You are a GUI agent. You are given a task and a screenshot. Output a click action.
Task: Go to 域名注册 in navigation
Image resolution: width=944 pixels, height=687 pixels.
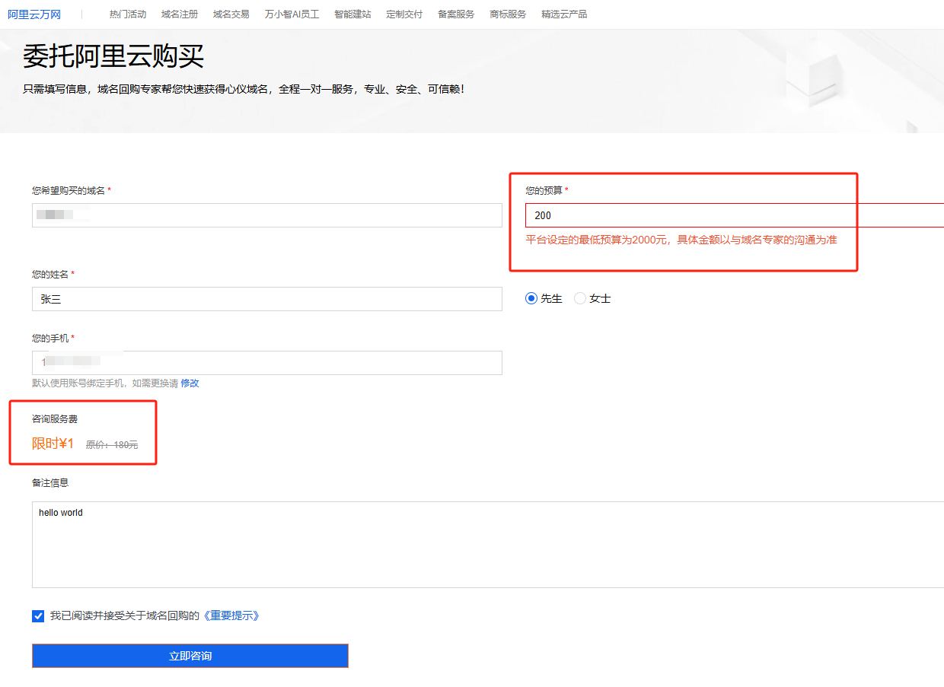click(180, 14)
